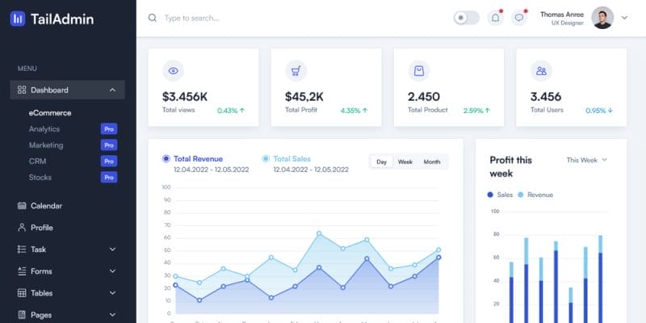This screenshot has height=323, width=646.
Task: Go to the Calendar page
Action: tap(46, 206)
